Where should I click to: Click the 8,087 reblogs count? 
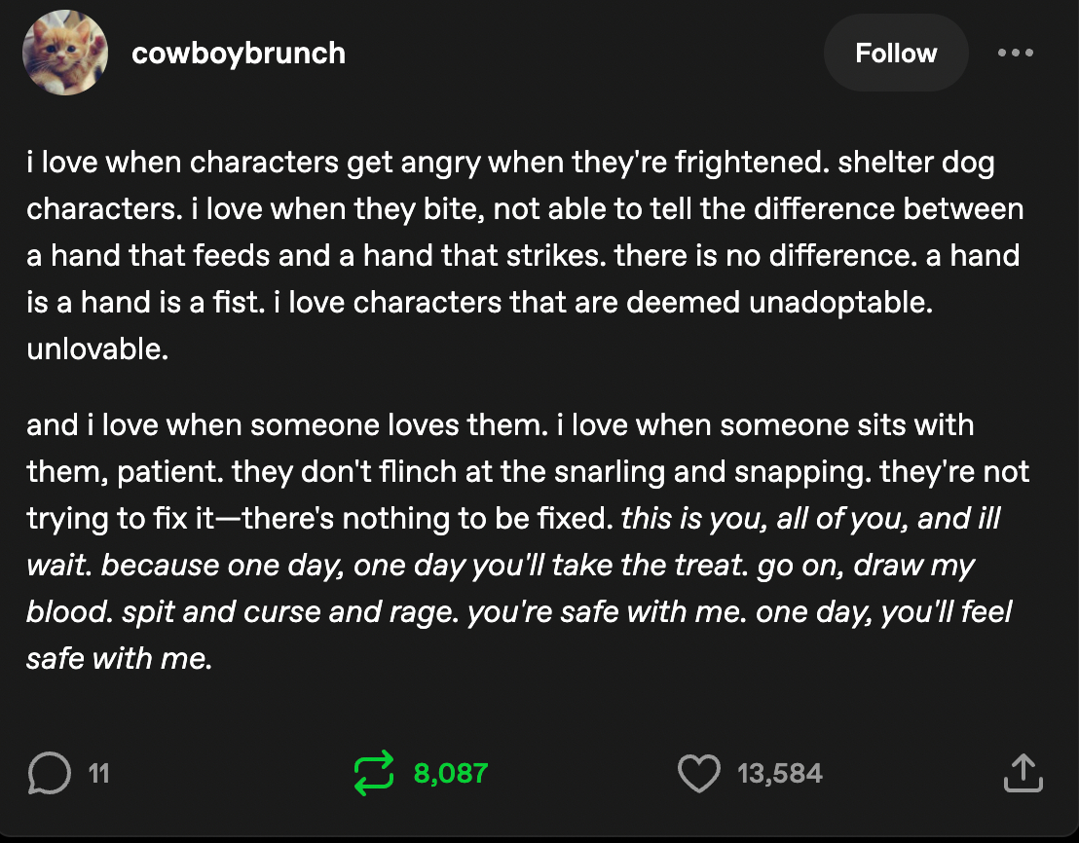tap(450, 774)
